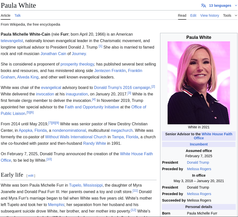Click the 'February 7, 2025' infobox date
238x217 pixels.
pyautogui.click(x=199, y=156)
